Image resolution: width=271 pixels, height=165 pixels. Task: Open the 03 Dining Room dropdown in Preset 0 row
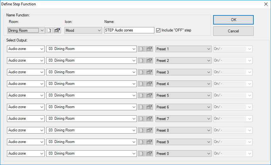click(x=91, y=154)
